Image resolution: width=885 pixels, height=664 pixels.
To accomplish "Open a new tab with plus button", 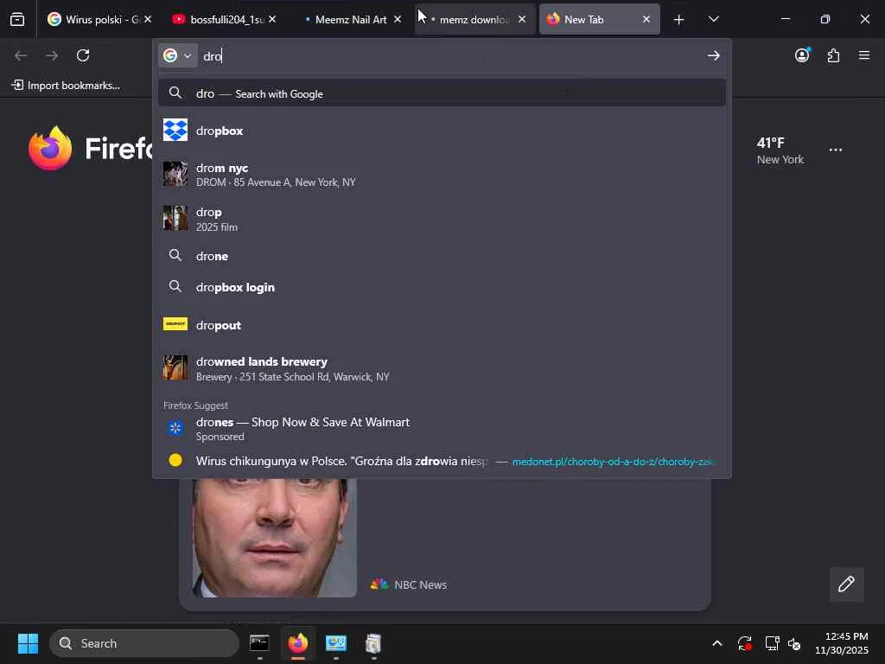I will 679,20.
